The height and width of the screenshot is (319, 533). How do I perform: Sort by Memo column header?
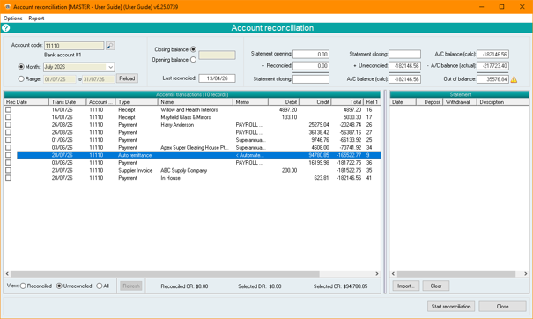pos(250,102)
